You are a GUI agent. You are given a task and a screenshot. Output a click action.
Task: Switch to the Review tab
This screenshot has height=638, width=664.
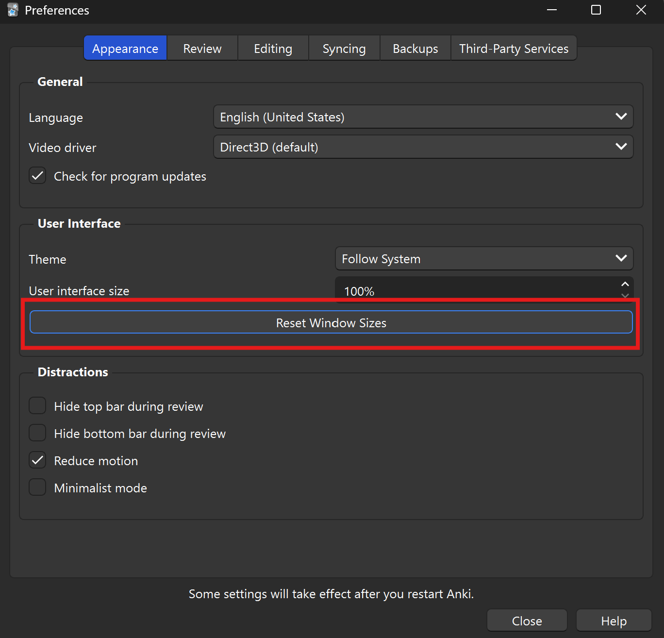202,49
